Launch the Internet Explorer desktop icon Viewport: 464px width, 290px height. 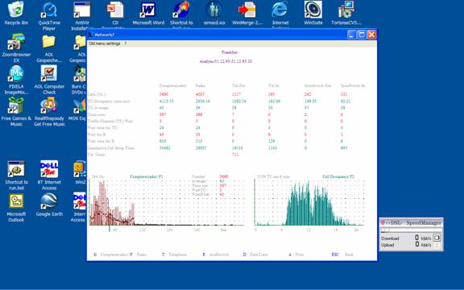coord(280,14)
